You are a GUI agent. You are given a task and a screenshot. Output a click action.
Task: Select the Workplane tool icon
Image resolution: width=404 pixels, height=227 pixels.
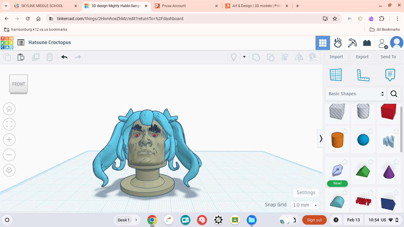click(336, 75)
